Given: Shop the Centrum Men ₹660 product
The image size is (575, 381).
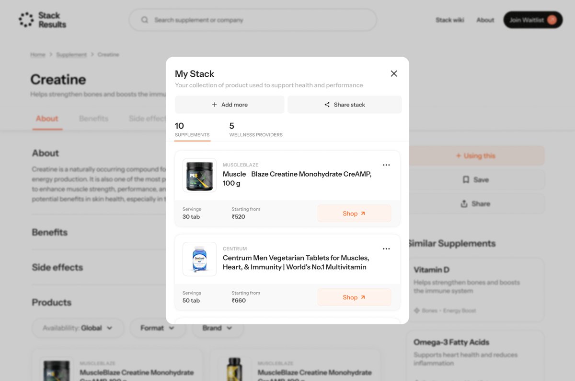Looking at the screenshot, I should point(354,298).
